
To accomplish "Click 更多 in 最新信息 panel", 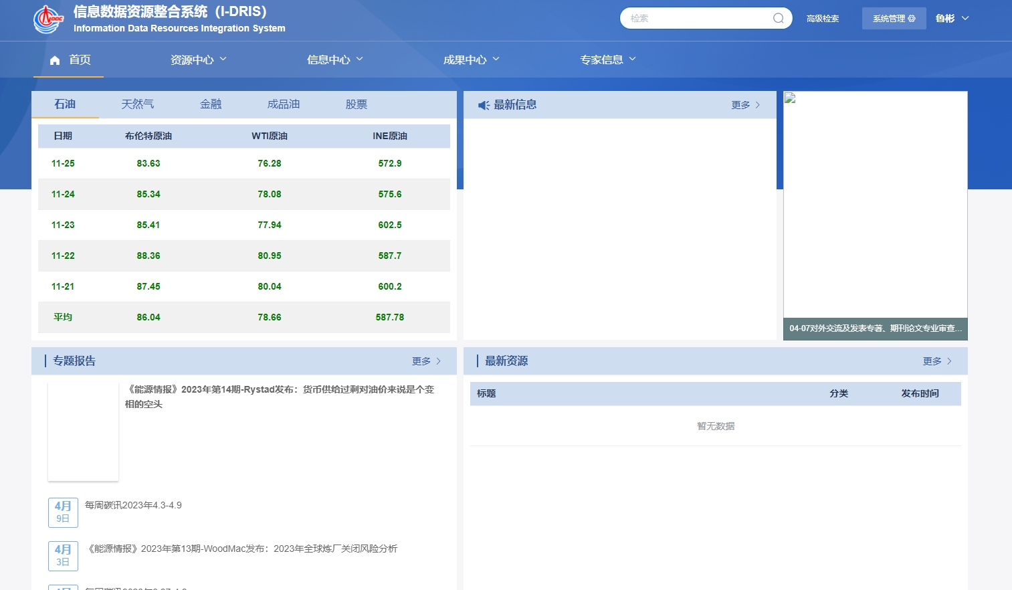I will pos(746,105).
